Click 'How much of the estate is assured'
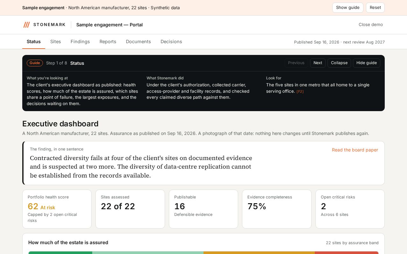 68,243
